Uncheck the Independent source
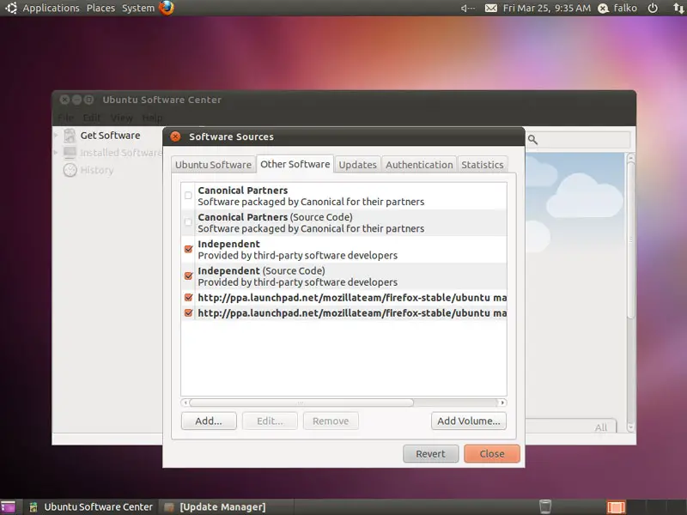 pyautogui.click(x=188, y=249)
